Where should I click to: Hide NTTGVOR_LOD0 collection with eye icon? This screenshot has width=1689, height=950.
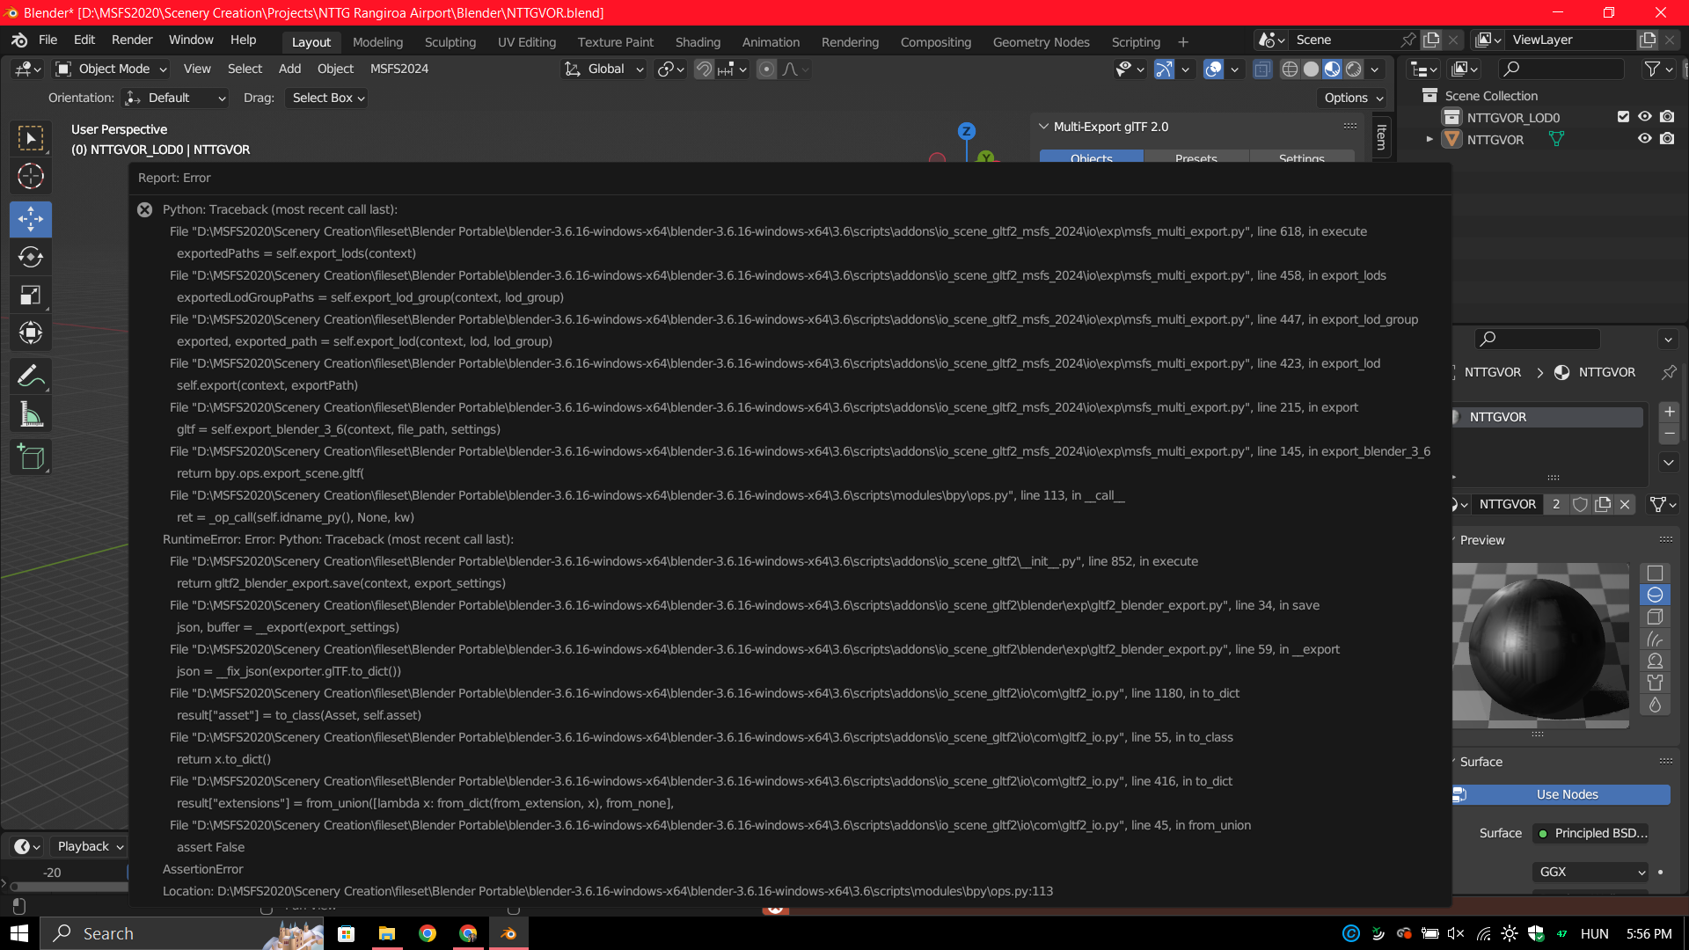pos(1644,117)
